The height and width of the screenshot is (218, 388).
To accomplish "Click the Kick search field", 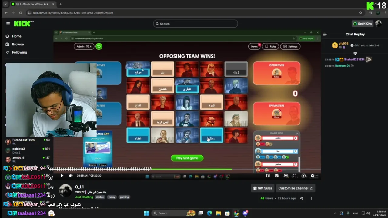I will pyautogui.click(x=196, y=24).
